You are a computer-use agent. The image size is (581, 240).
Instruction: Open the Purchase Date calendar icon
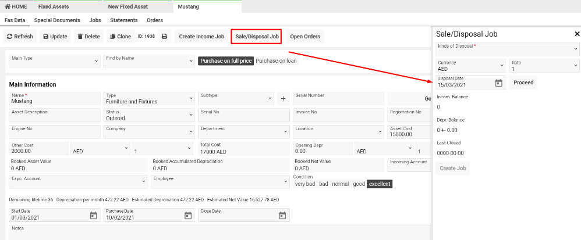click(x=187, y=216)
